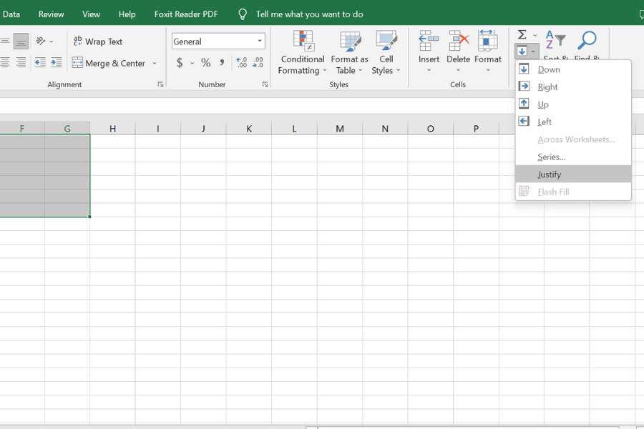Click the Accounting dollar sign icon
The image size is (644, 429).
(x=180, y=63)
